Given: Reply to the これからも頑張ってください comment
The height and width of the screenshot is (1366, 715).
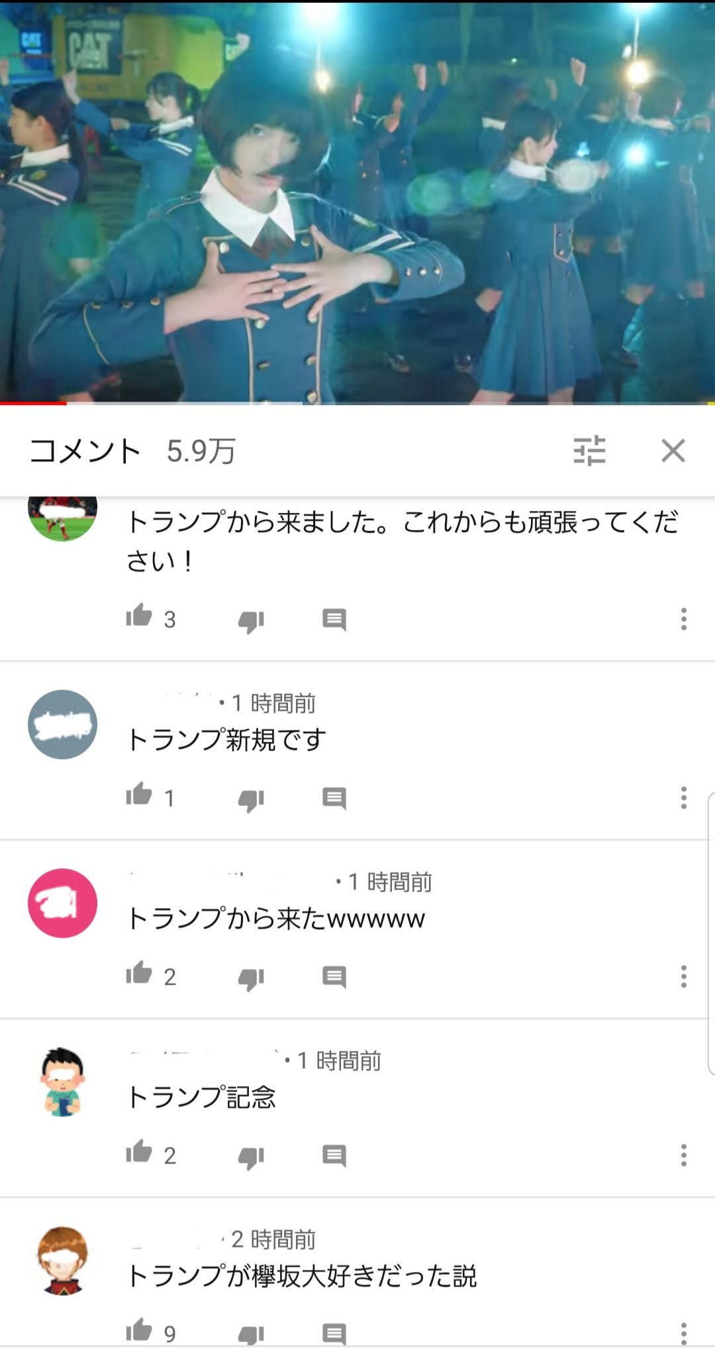Looking at the screenshot, I should (x=334, y=619).
